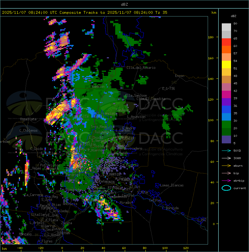Click the magenta eb+bip arrow in legend

pos(226,181)
